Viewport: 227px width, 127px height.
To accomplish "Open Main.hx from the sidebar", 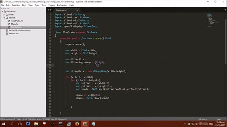I will (15, 24).
